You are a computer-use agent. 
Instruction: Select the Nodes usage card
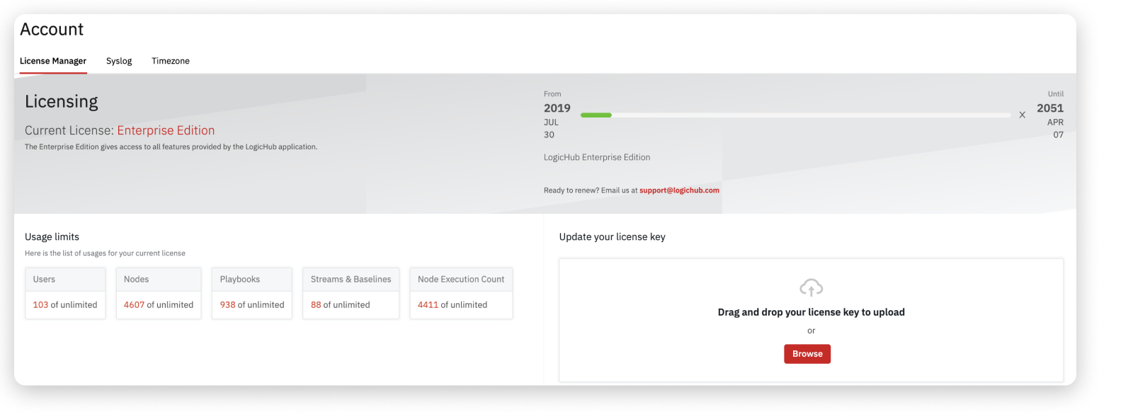[x=159, y=293]
